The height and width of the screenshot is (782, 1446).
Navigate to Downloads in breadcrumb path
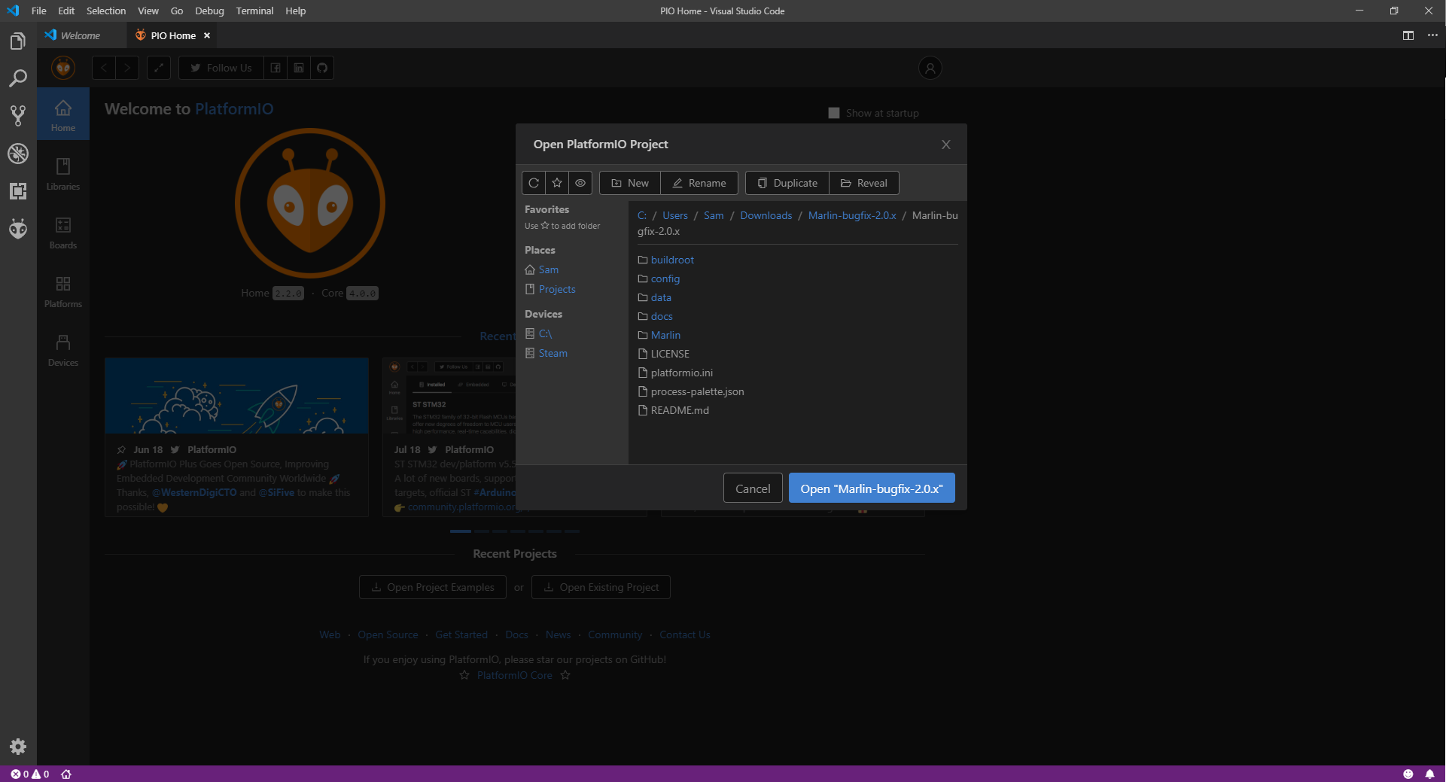(x=766, y=215)
